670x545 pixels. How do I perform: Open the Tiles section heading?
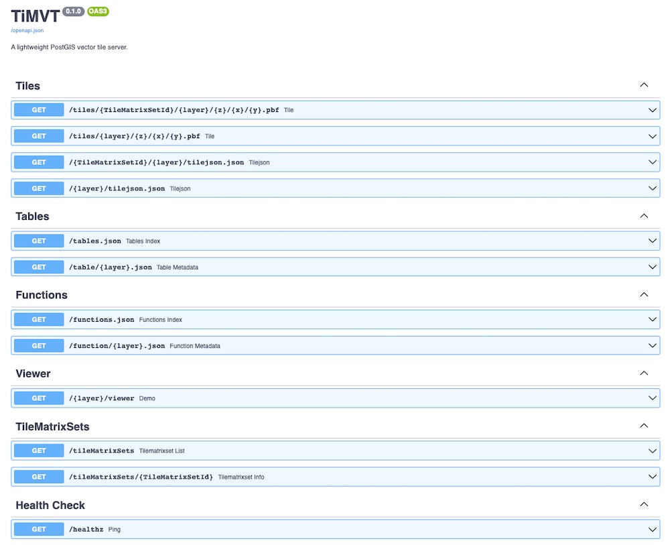pyautogui.click(x=27, y=86)
